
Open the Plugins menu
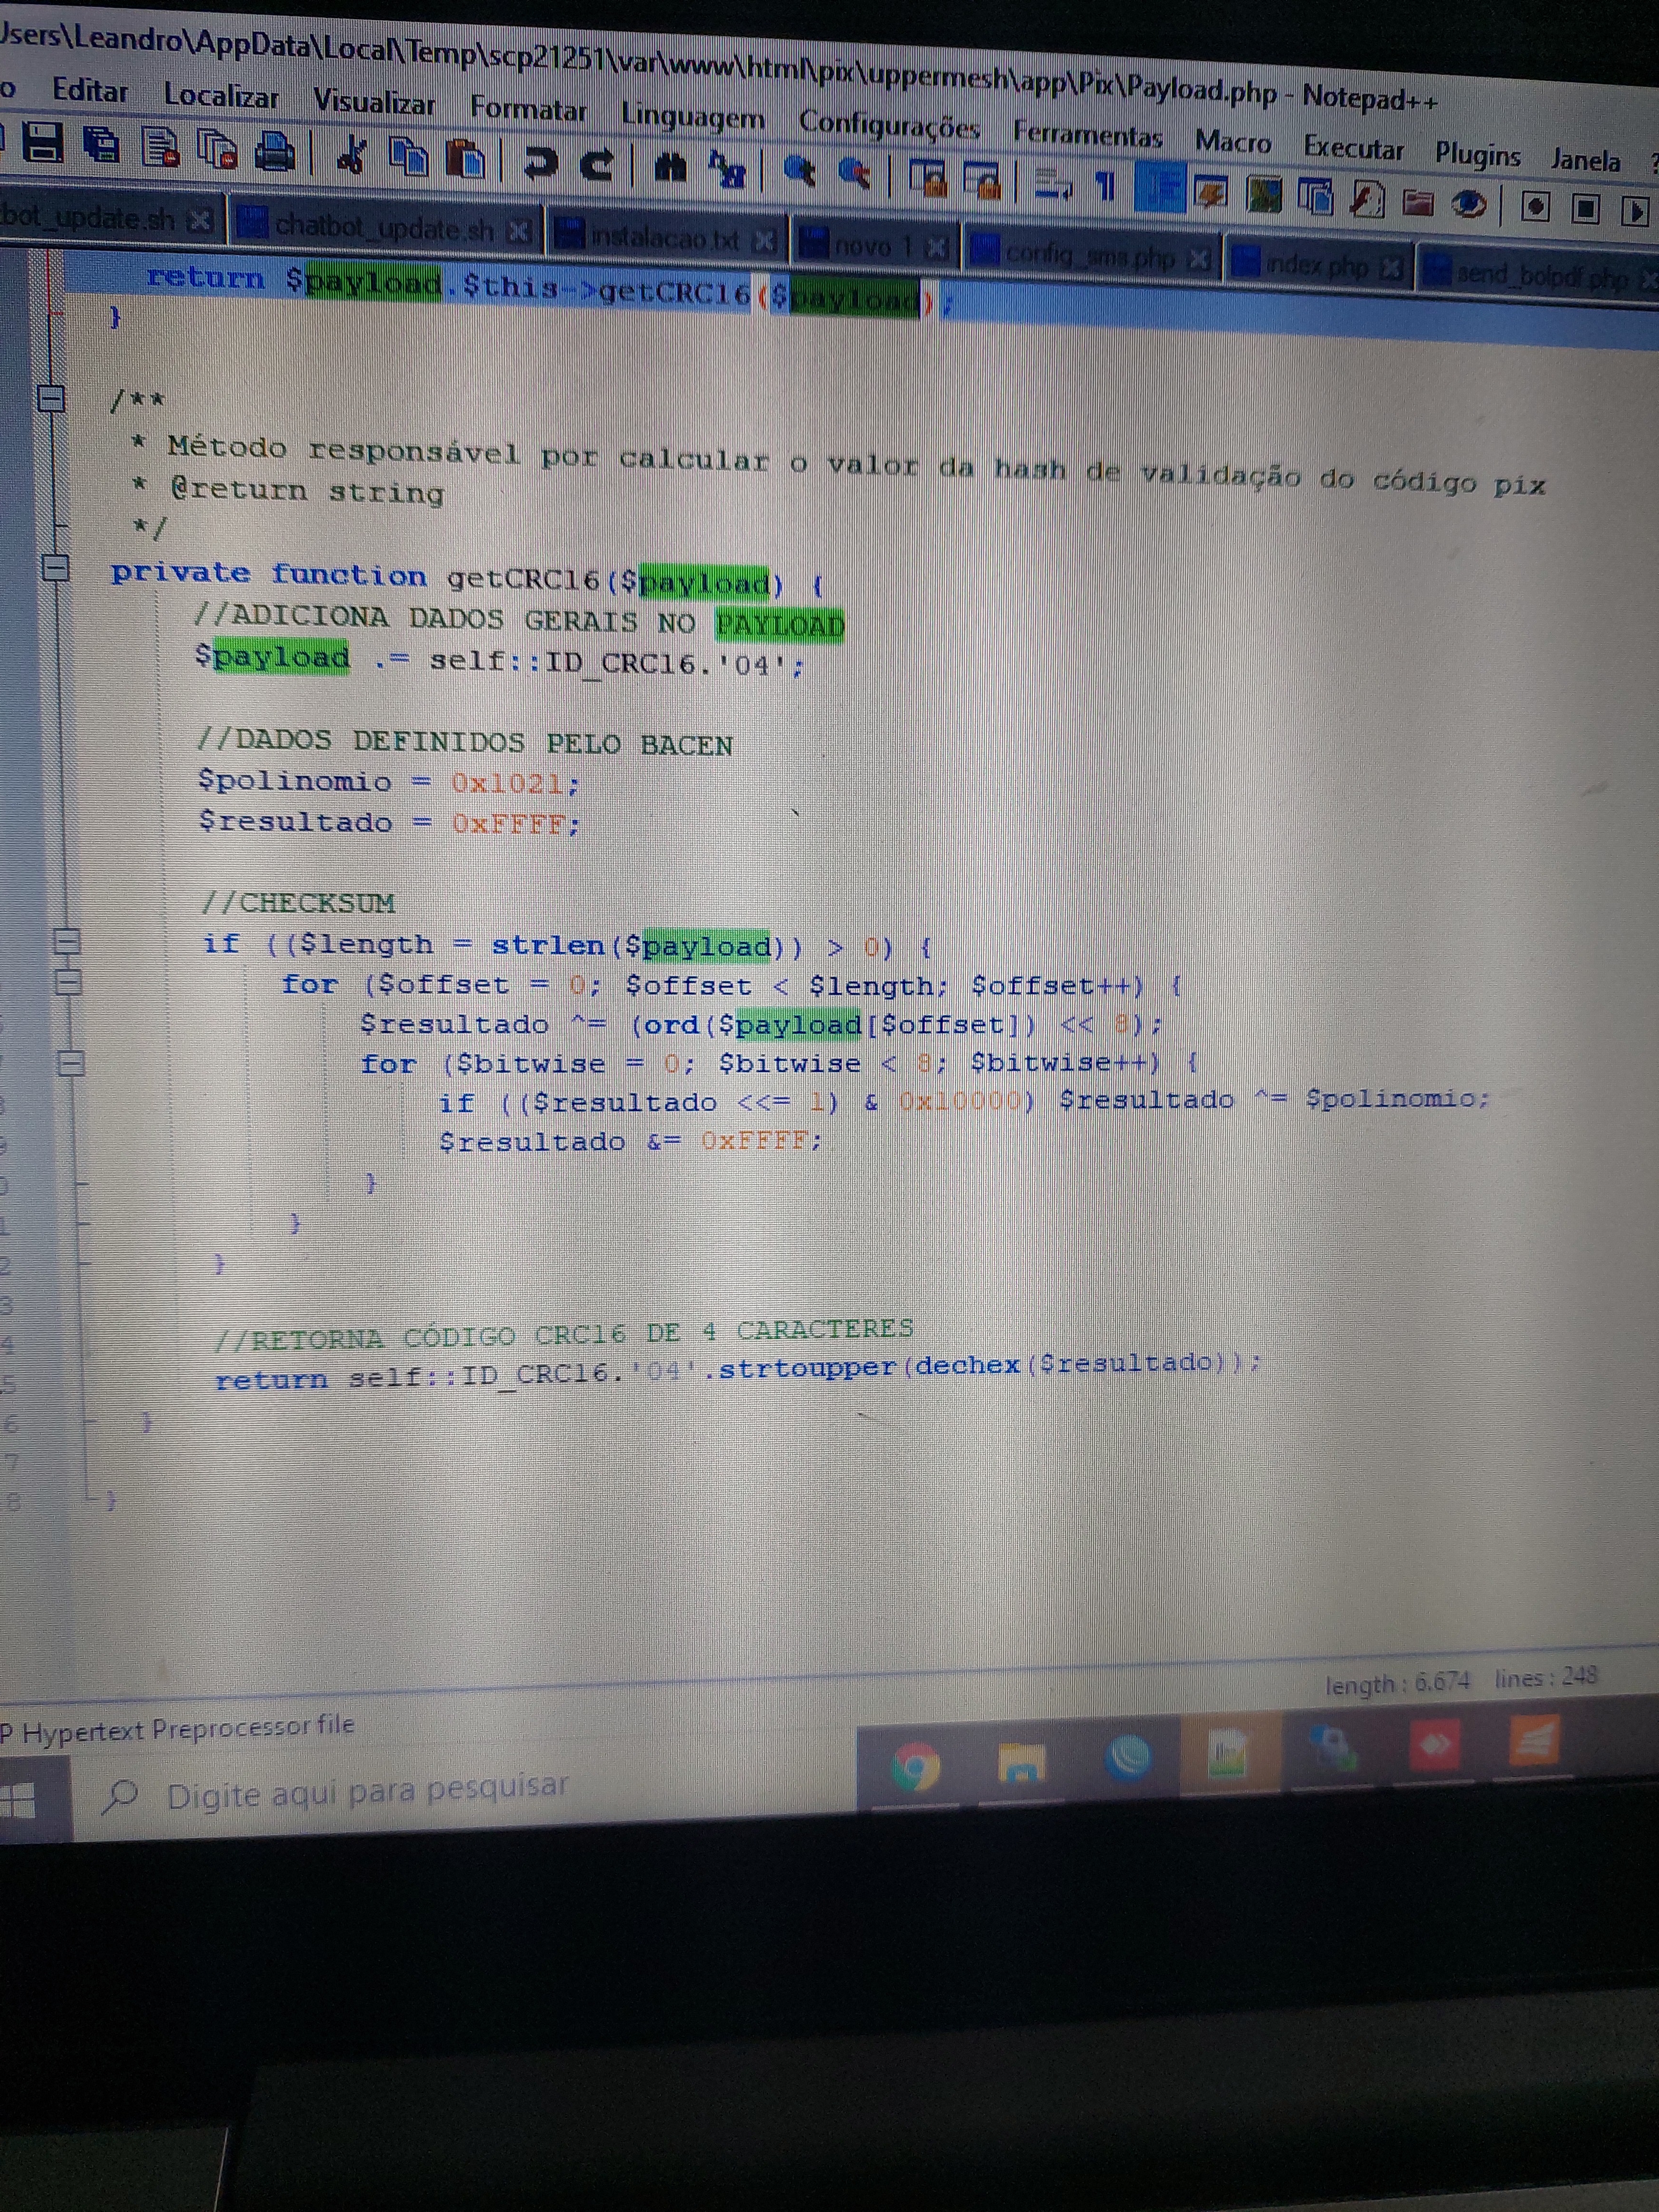click(1477, 155)
